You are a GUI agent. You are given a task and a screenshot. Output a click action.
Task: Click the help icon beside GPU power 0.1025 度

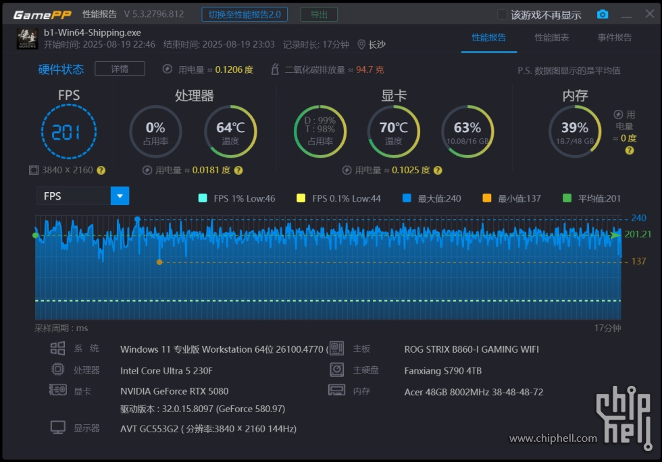pyautogui.click(x=438, y=170)
